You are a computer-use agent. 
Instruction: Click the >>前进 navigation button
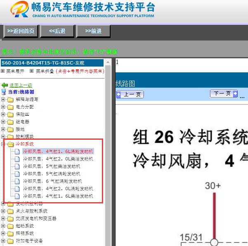coord(93,31)
